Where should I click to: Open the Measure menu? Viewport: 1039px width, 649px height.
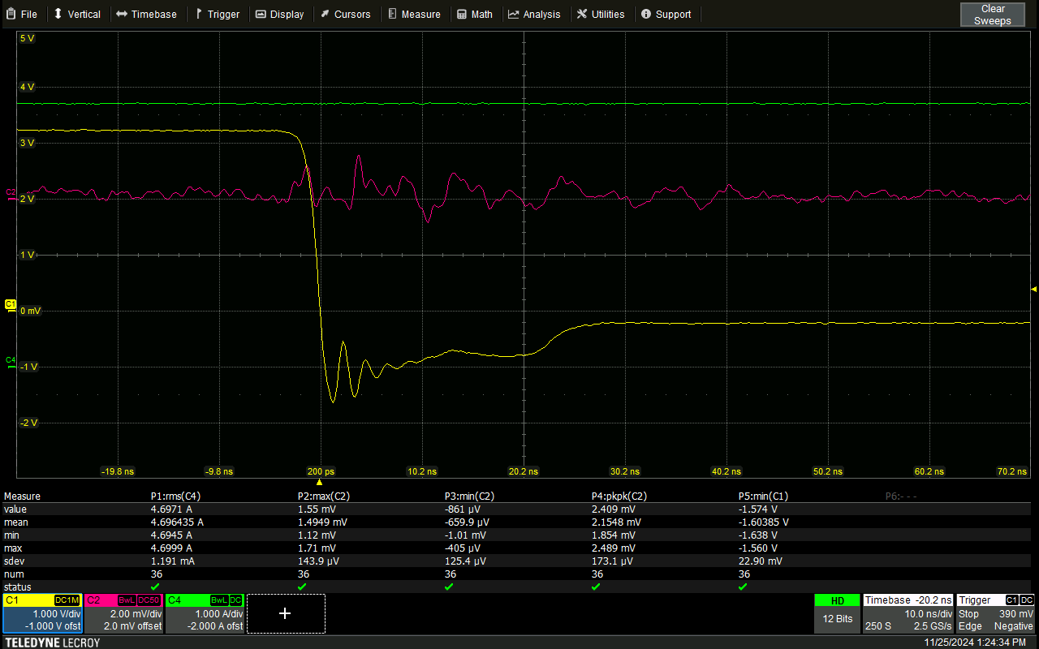click(414, 14)
